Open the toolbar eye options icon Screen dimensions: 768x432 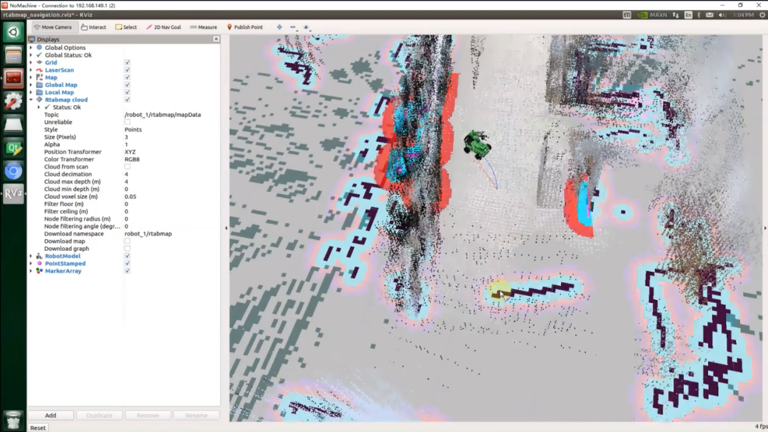[306, 27]
